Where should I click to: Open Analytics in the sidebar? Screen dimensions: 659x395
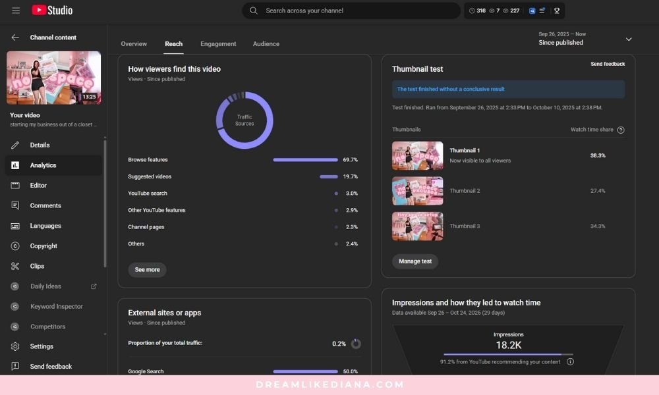coord(53,165)
